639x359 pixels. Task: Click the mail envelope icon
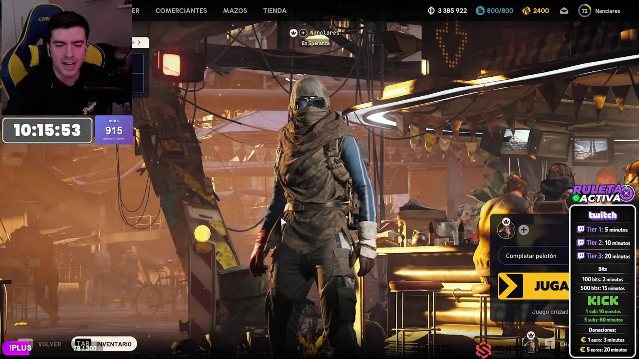(x=564, y=10)
